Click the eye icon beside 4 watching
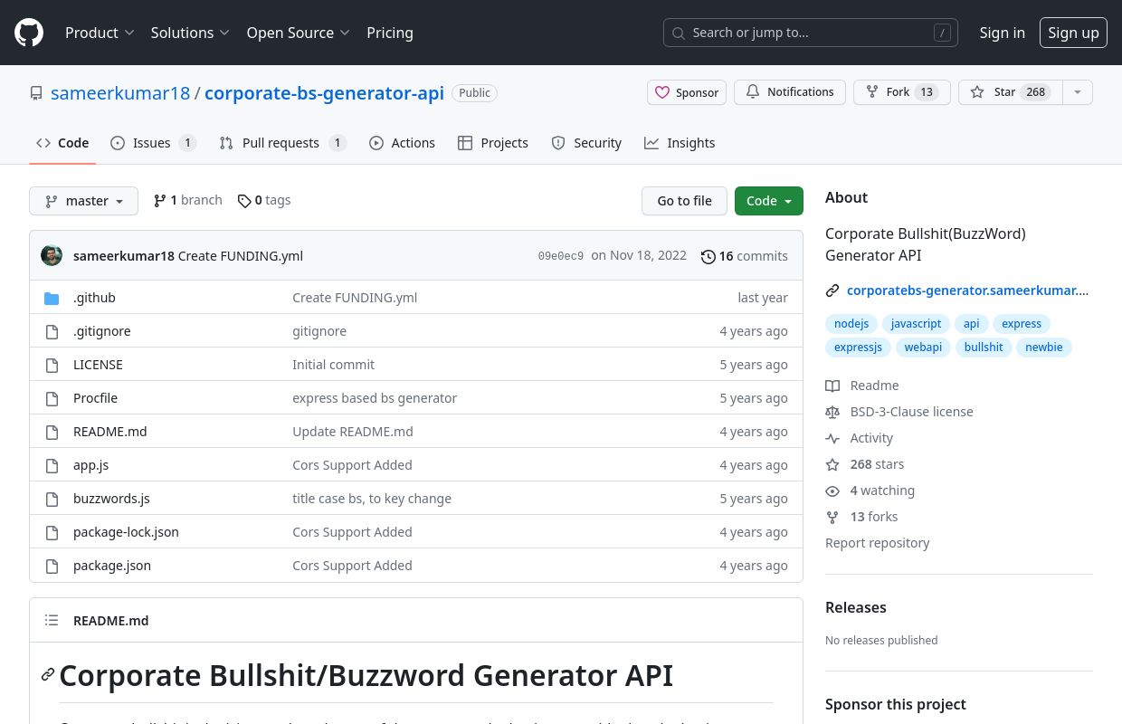 tap(832, 491)
